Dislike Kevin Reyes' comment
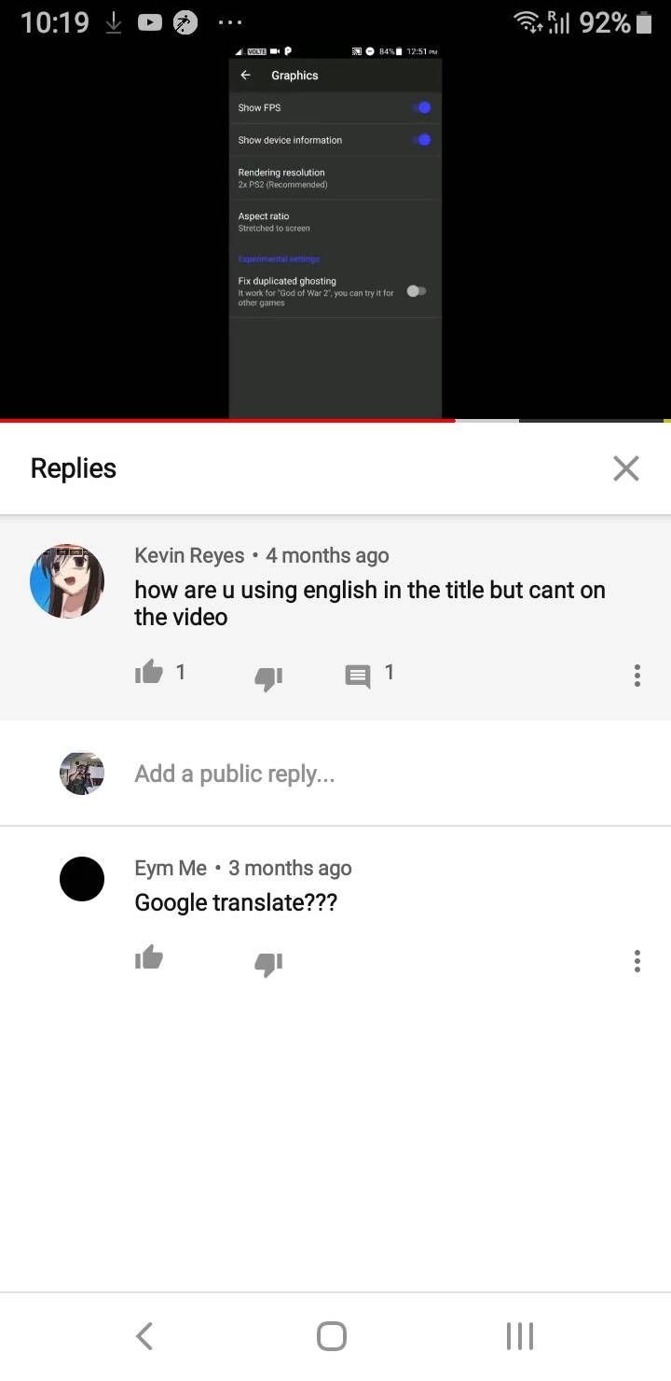The height and width of the screenshot is (1381, 671). [x=268, y=676]
